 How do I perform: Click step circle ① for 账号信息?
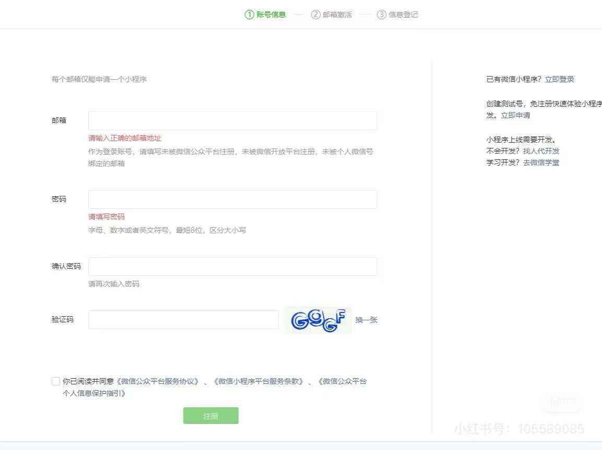(249, 14)
